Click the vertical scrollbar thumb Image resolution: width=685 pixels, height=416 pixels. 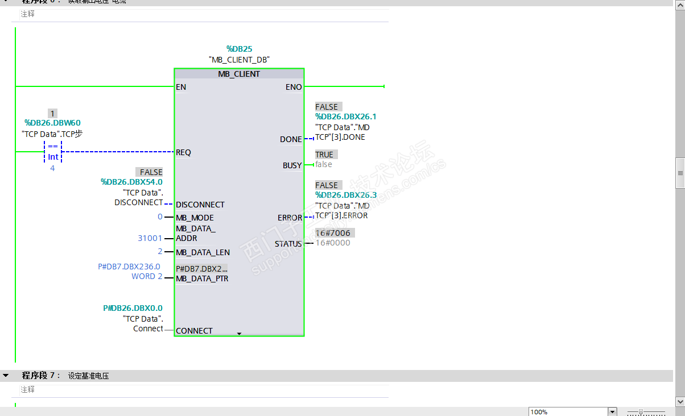pos(680,173)
